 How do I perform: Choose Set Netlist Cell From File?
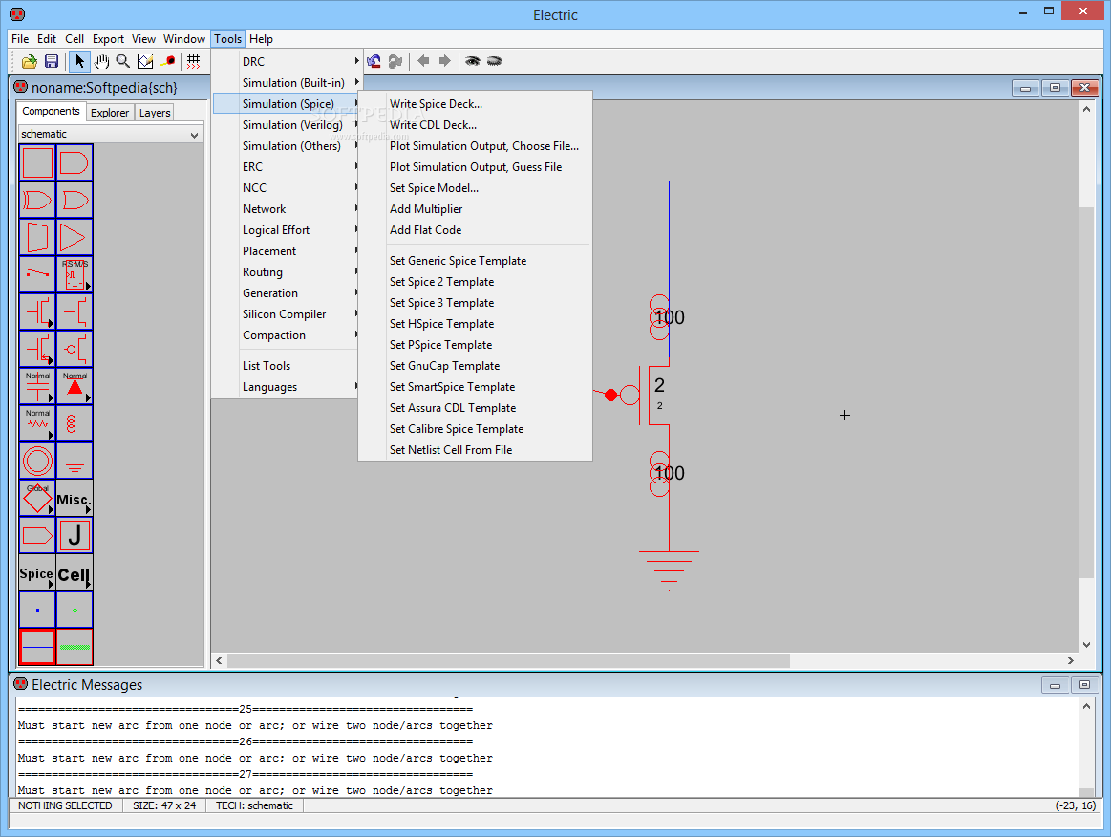click(x=475, y=450)
